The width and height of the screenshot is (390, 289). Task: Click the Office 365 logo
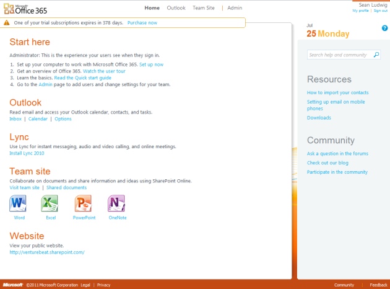coord(25,9)
